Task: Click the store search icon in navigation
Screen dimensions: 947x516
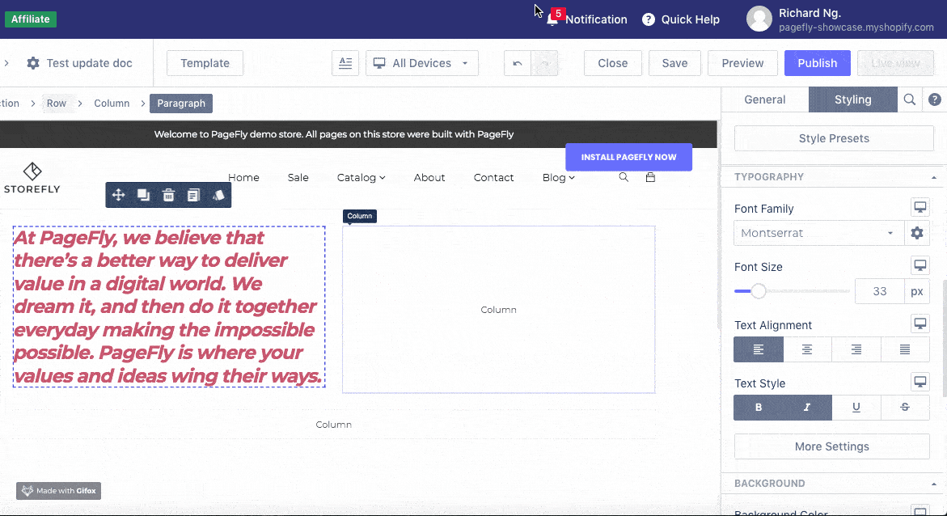Action: [x=624, y=177]
